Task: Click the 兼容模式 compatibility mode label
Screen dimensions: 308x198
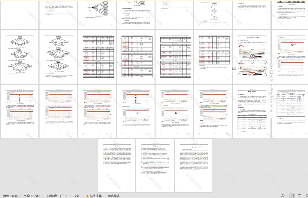Action: (x=114, y=196)
